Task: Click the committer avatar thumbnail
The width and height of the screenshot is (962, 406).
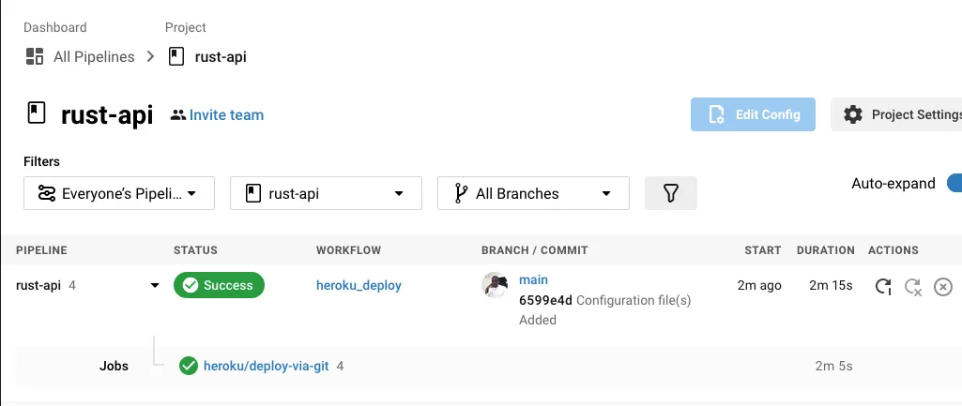Action: pyautogui.click(x=496, y=285)
